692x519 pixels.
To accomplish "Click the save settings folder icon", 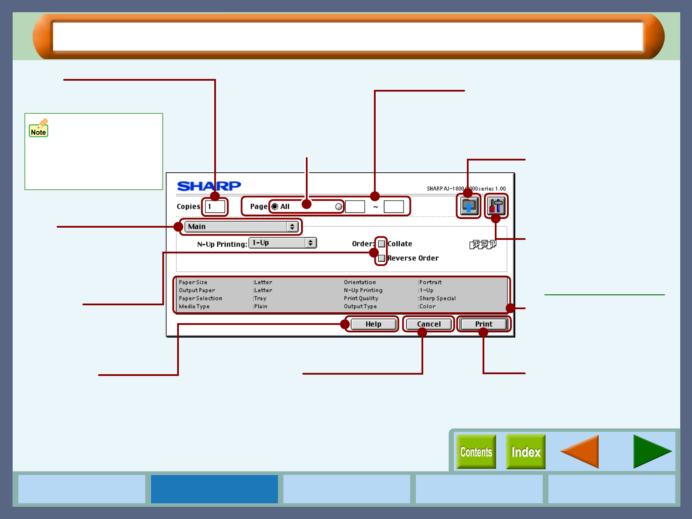I will click(469, 206).
